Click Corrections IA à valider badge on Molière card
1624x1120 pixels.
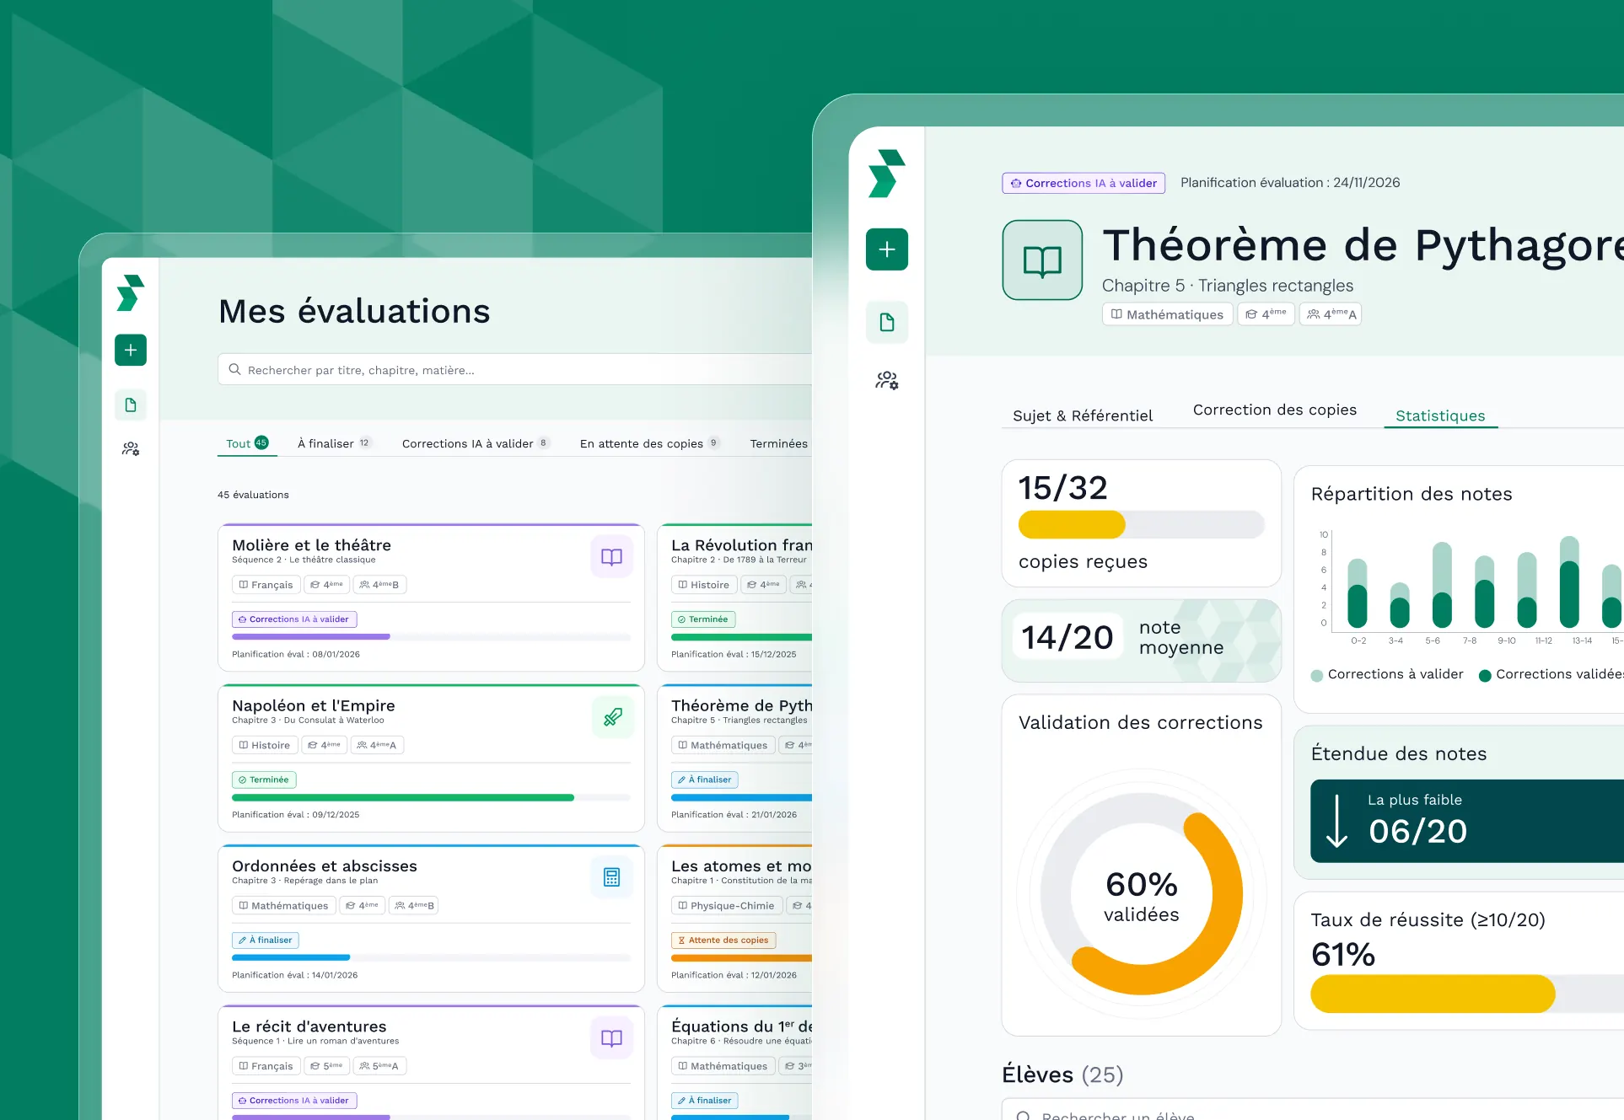tap(294, 619)
